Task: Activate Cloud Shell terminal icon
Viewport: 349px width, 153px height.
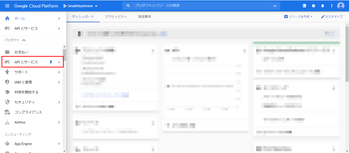Action: coord(304,6)
